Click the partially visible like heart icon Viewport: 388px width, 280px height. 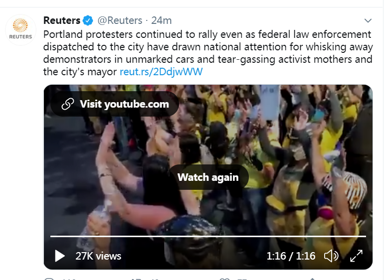pos(225,279)
